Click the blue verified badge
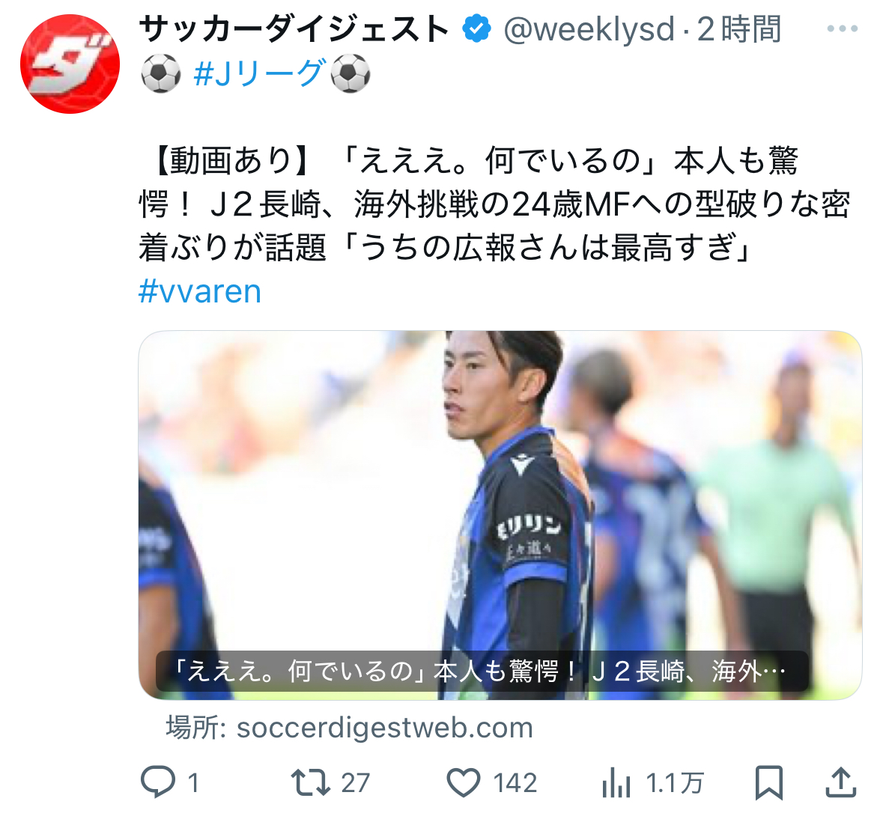The width and height of the screenshot is (883, 825). pos(476,29)
